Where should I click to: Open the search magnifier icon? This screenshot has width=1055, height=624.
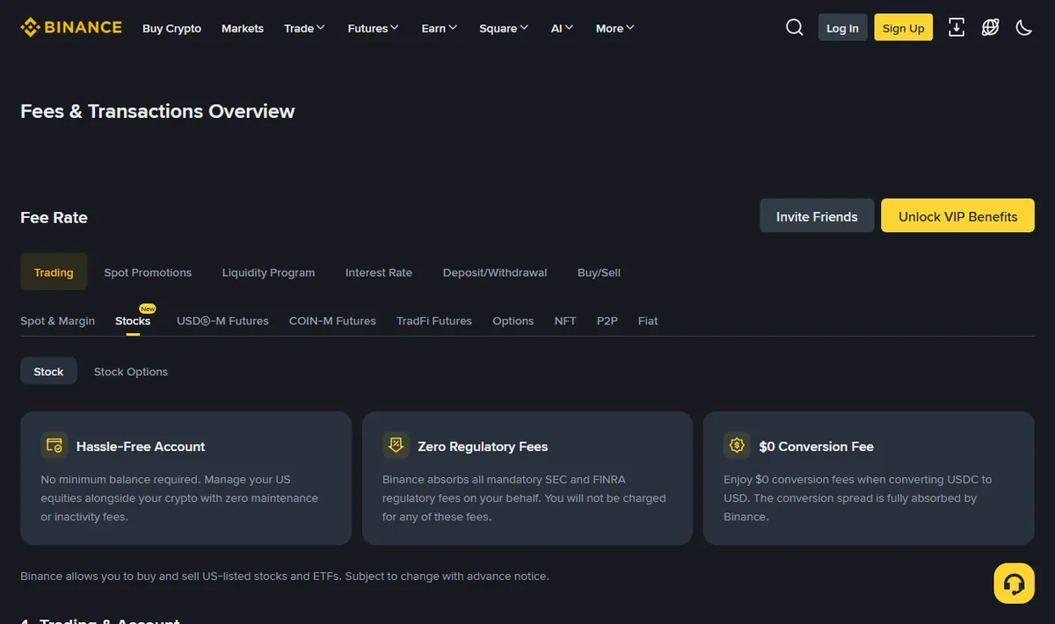[795, 27]
